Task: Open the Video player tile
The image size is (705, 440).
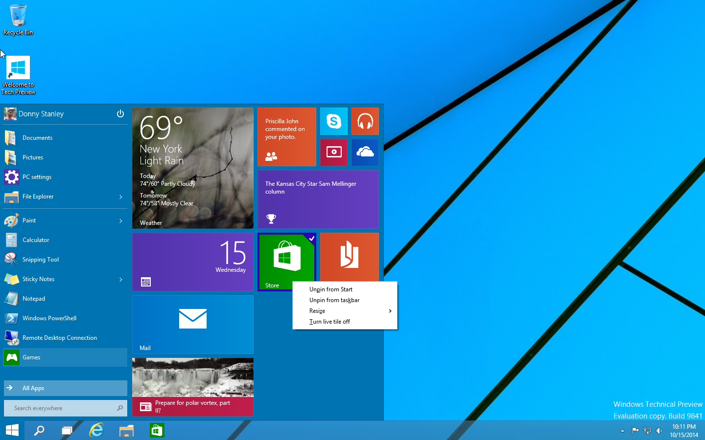Action: [x=333, y=152]
